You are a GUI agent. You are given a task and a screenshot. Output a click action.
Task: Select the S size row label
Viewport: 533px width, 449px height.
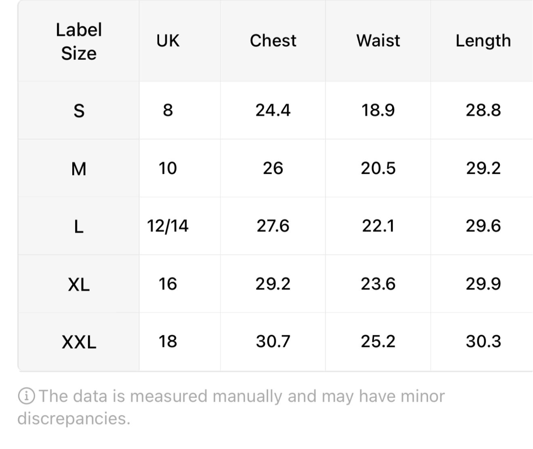(x=79, y=110)
